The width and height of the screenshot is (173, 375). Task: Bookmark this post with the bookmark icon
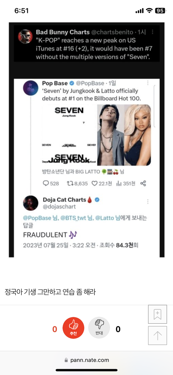(158, 314)
